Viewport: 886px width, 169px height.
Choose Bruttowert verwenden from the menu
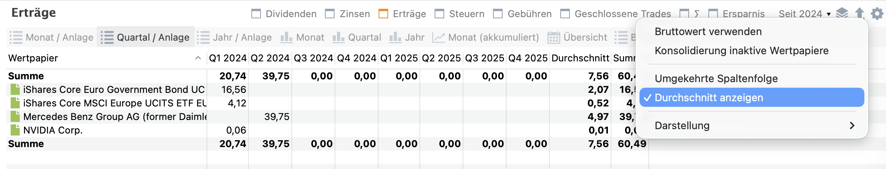[x=708, y=31]
